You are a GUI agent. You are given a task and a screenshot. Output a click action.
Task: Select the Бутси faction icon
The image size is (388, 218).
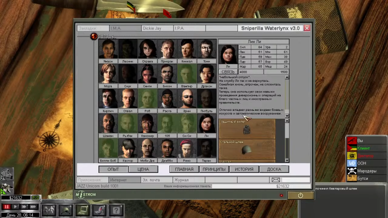(x=352, y=178)
